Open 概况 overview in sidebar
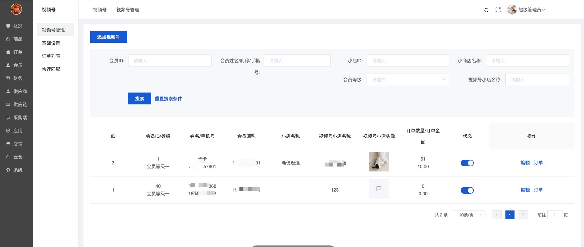The width and height of the screenshot is (584, 247). [x=18, y=26]
